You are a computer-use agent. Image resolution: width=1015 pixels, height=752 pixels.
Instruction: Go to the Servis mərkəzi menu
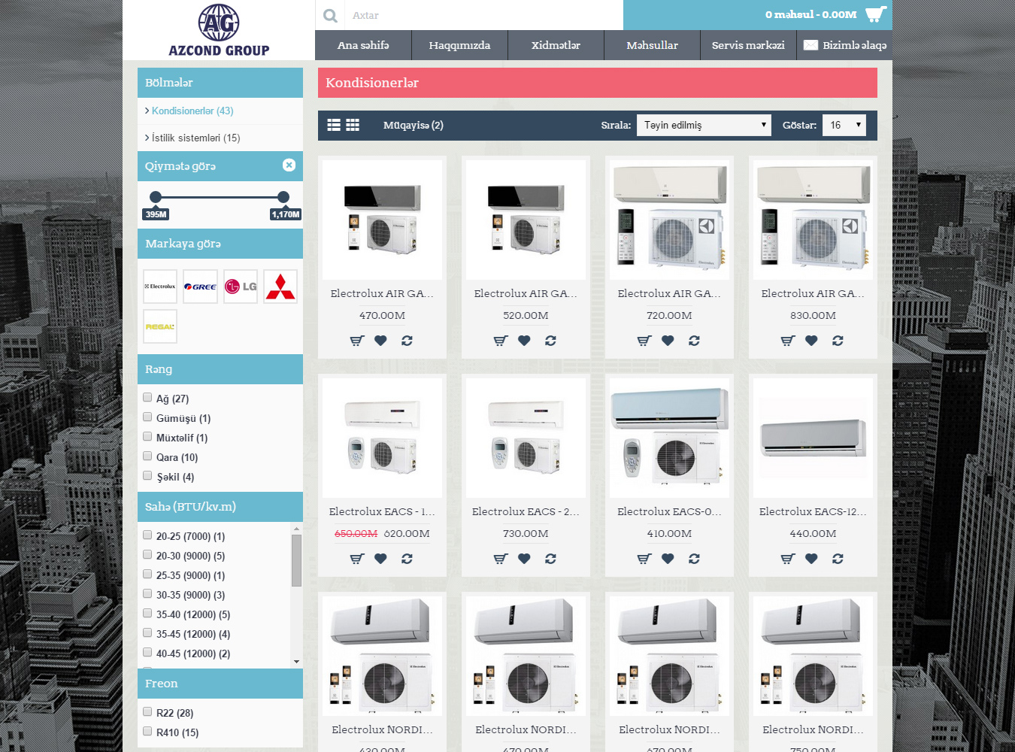click(x=748, y=45)
